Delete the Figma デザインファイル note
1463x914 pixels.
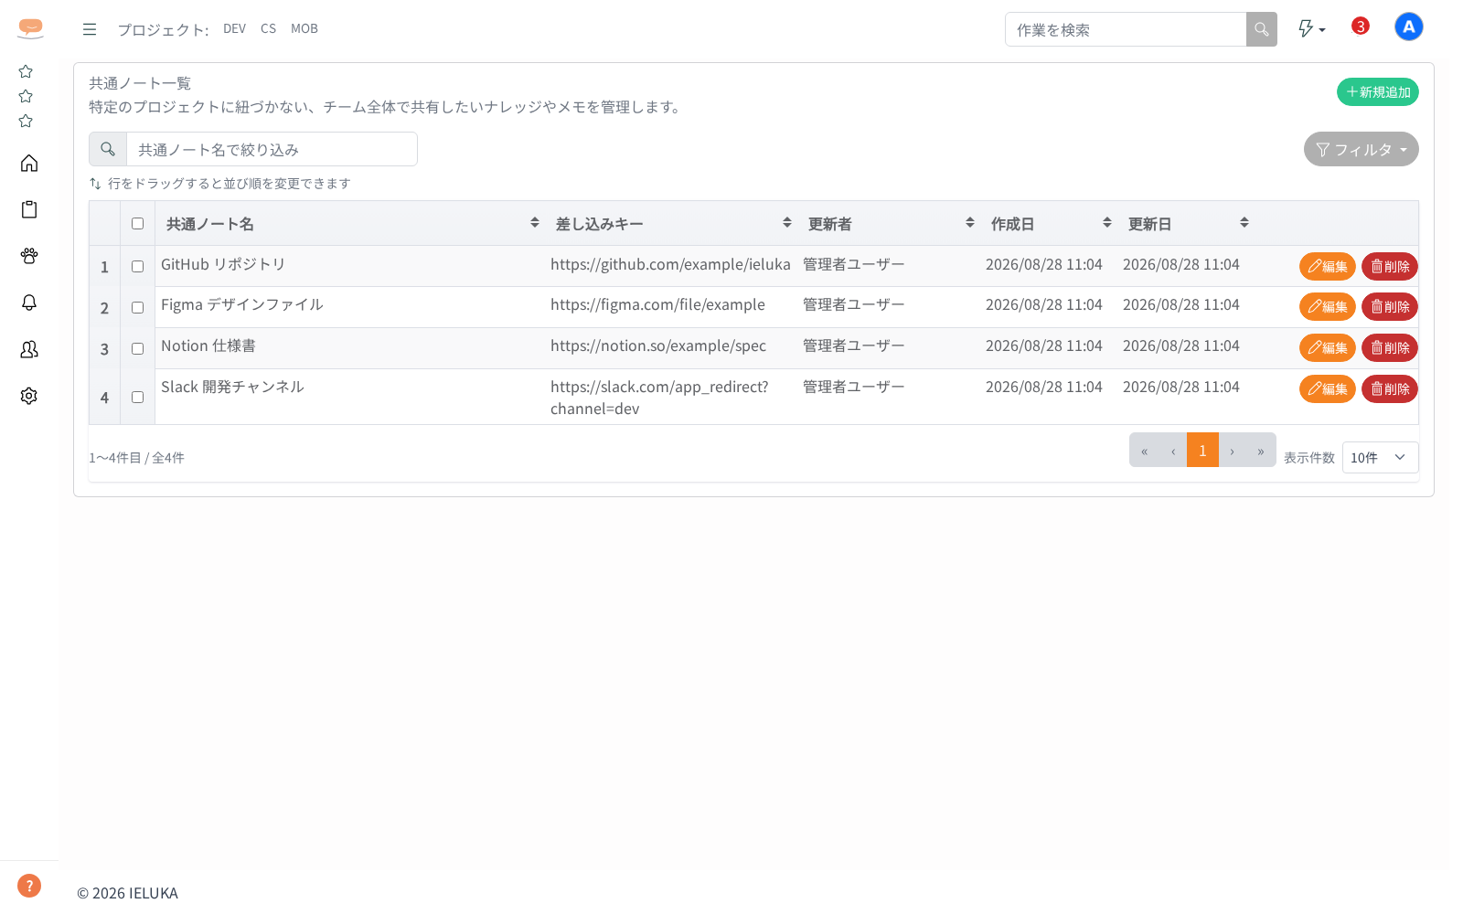point(1389,306)
